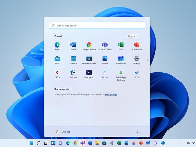
Task: Click the Windows Start button on taskbar
Action: (31, 143)
